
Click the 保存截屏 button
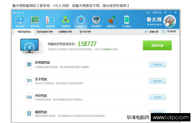(x=170, y=32)
